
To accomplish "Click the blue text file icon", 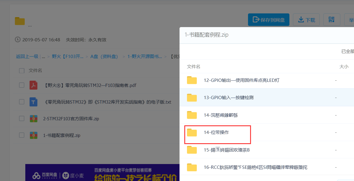I will [33, 102].
